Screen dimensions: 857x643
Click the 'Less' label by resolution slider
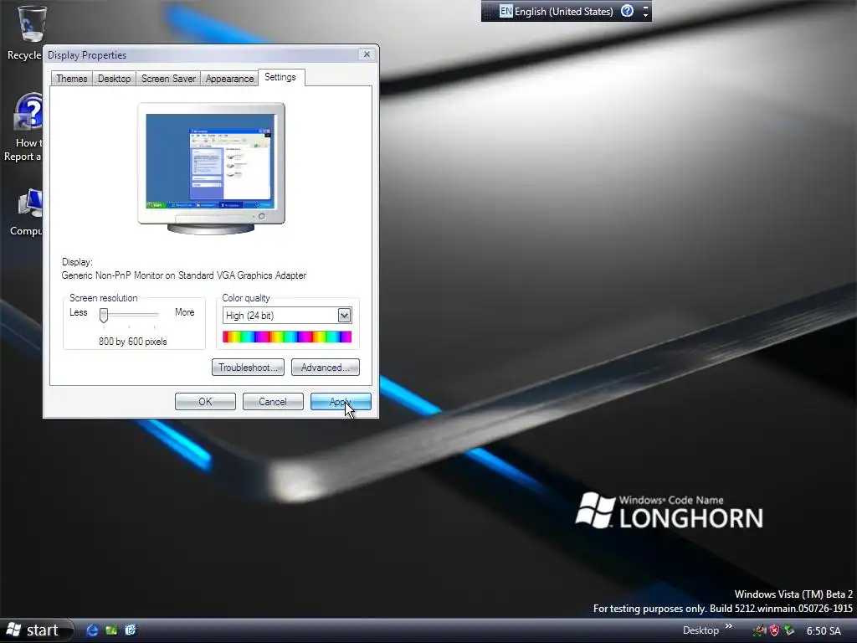pyautogui.click(x=78, y=312)
